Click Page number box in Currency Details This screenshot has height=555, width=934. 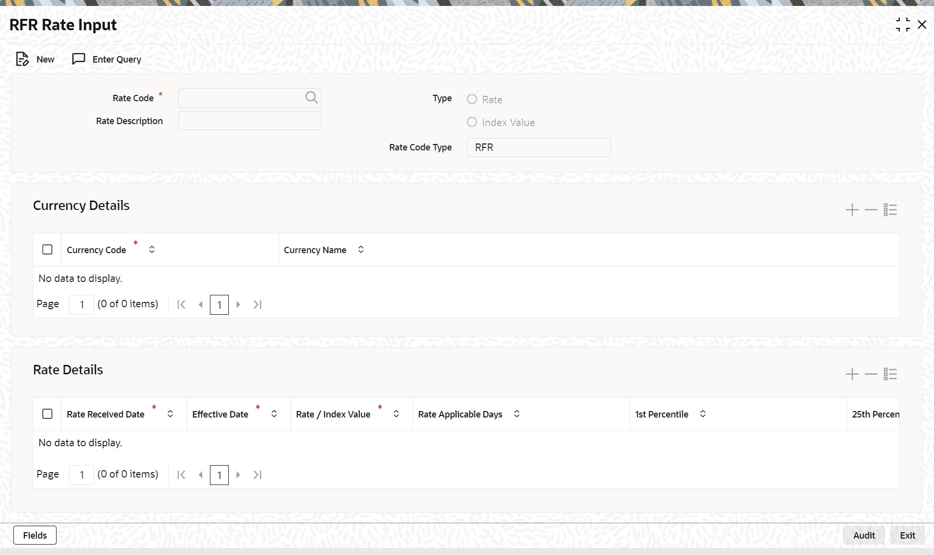point(81,304)
